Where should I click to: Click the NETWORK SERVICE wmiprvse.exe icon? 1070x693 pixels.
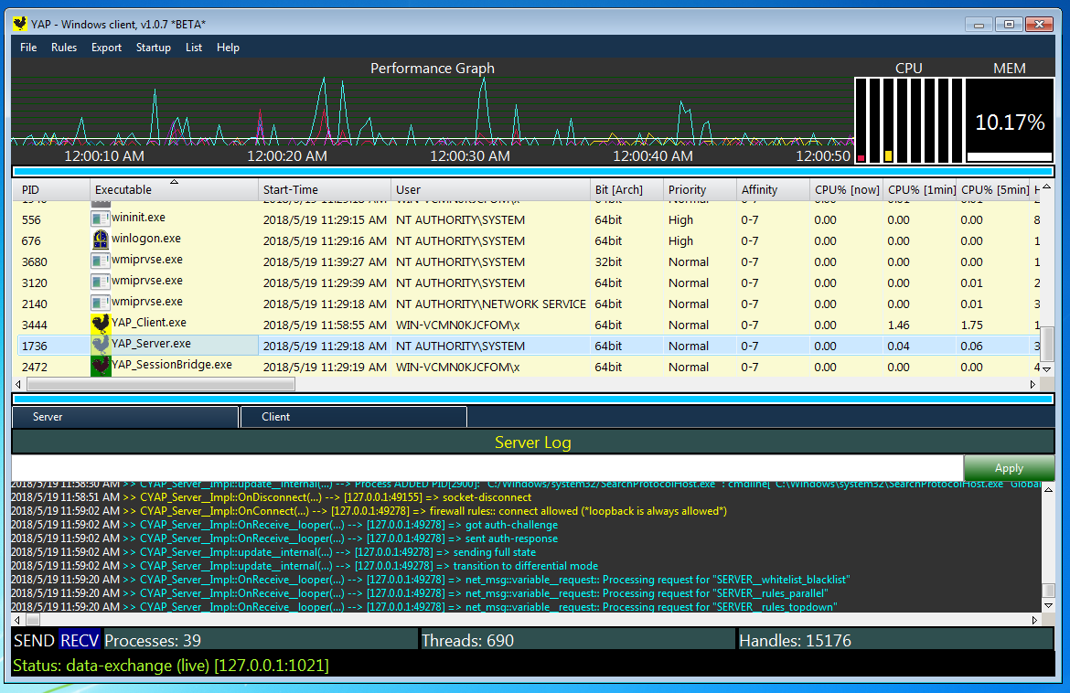point(101,304)
